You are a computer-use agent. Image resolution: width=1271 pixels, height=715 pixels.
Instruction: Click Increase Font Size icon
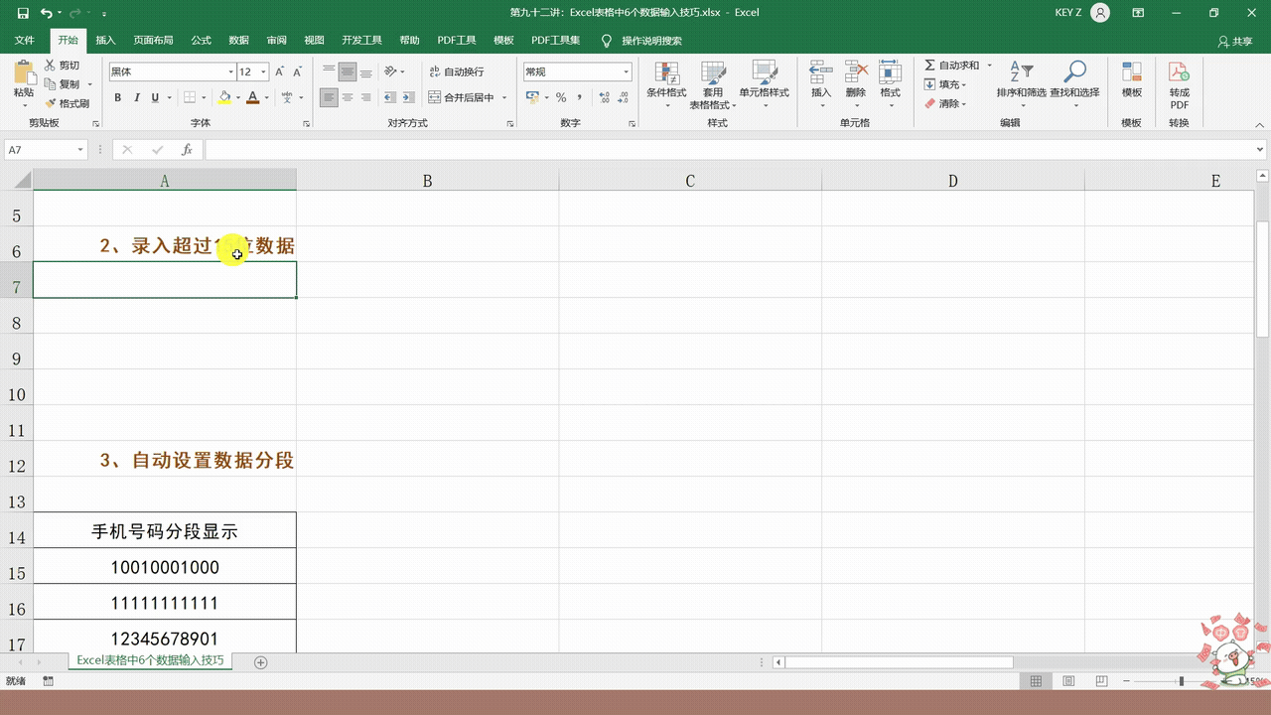coord(280,71)
